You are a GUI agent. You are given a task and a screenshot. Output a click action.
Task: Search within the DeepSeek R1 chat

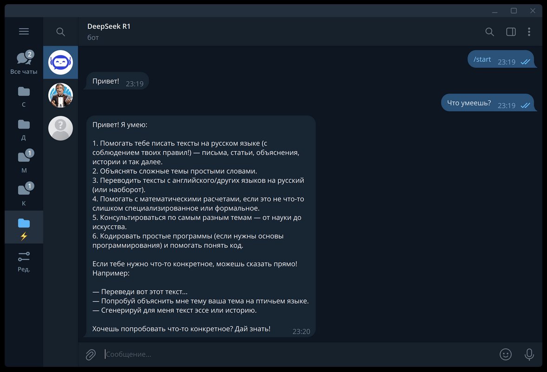[x=489, y=32]
